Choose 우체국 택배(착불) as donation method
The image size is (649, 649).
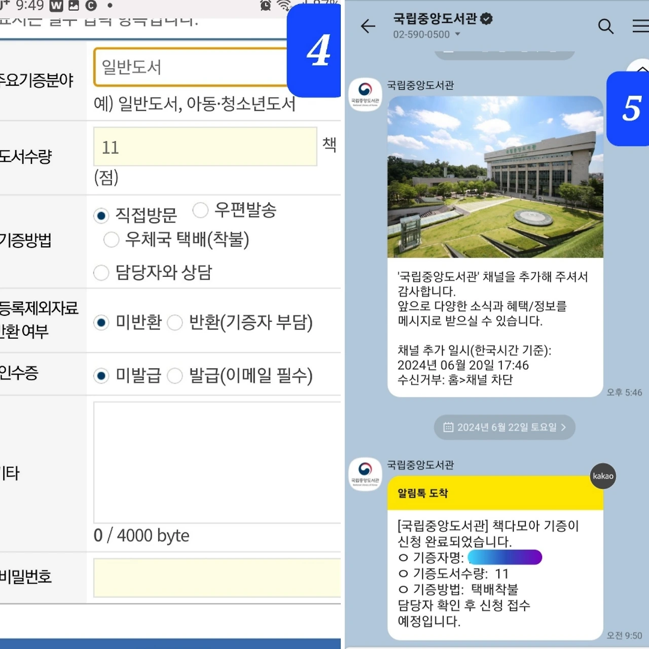[x=111, y=239]
